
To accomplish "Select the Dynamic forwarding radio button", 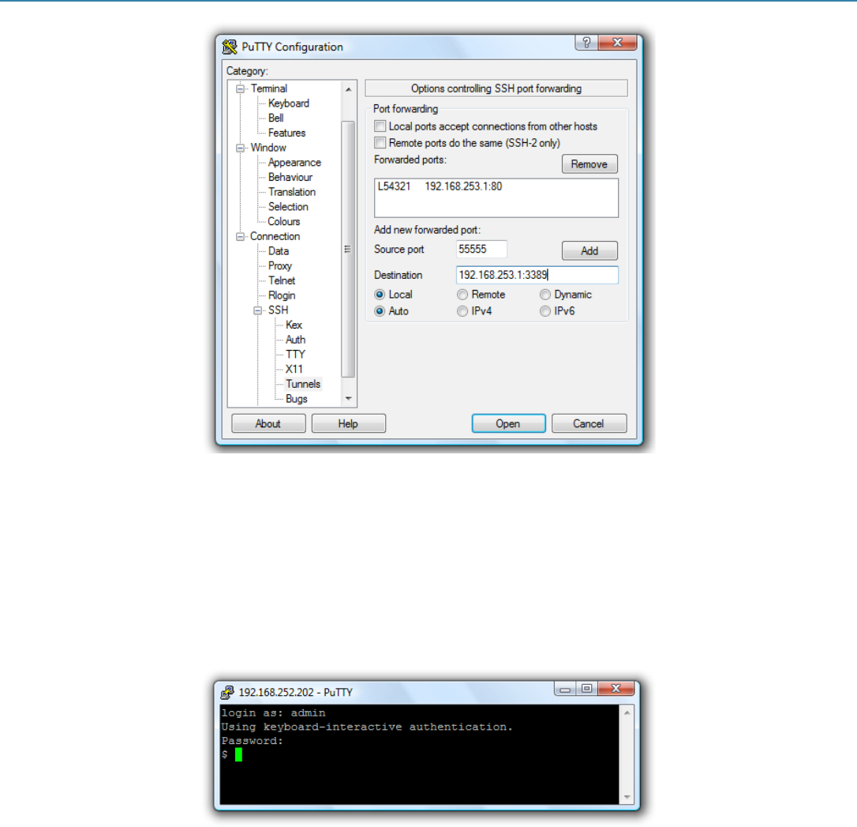I will (545, 295).
